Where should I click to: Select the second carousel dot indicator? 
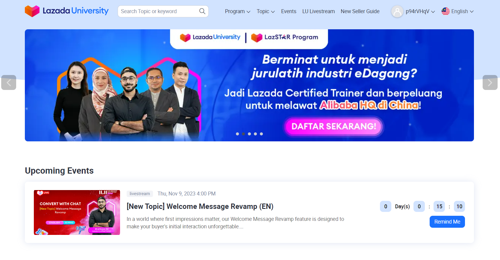click(x=243, y=134)
